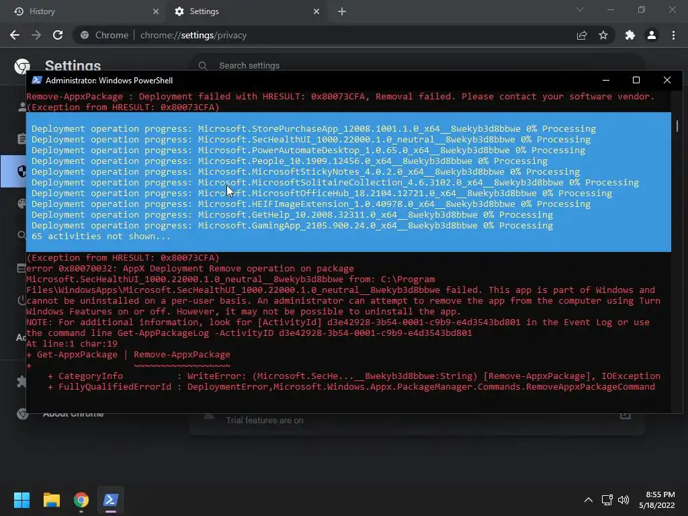The height and width of the screenshot is (516, 688).
Task: Open volume control in system tray
Action: click(x=623, y=500)
